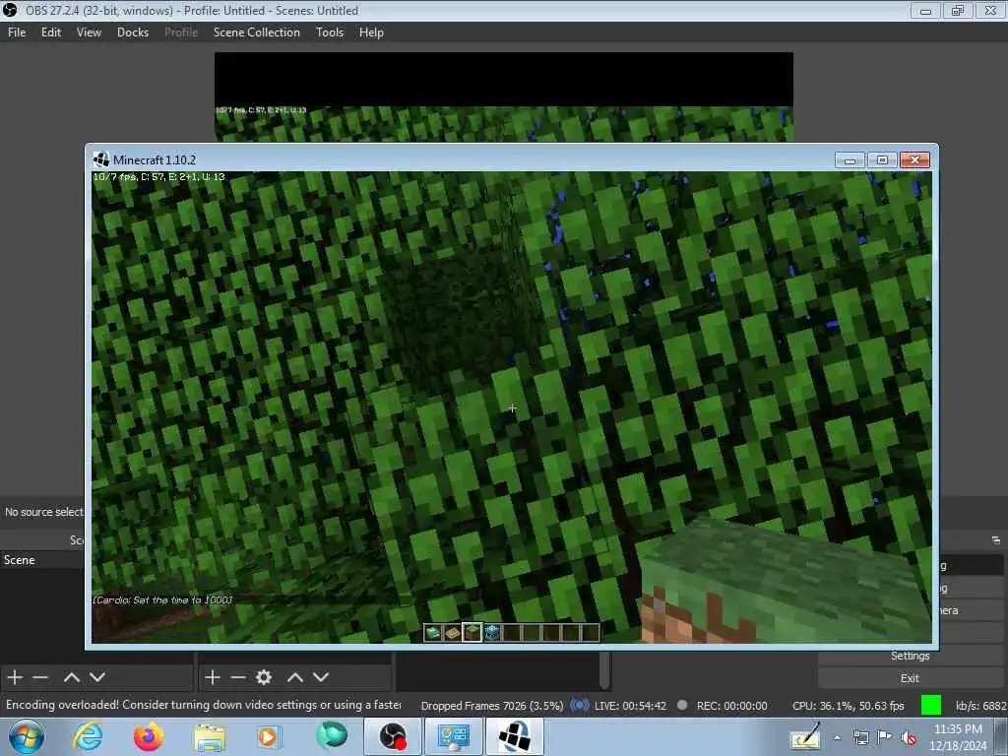The width and height of the screenshot is (1008, 756).
Task: Move the source down with the arrow icon
Action: click(321, 677)
